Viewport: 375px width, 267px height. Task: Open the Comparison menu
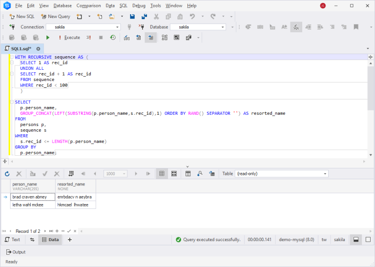point(88,5)
